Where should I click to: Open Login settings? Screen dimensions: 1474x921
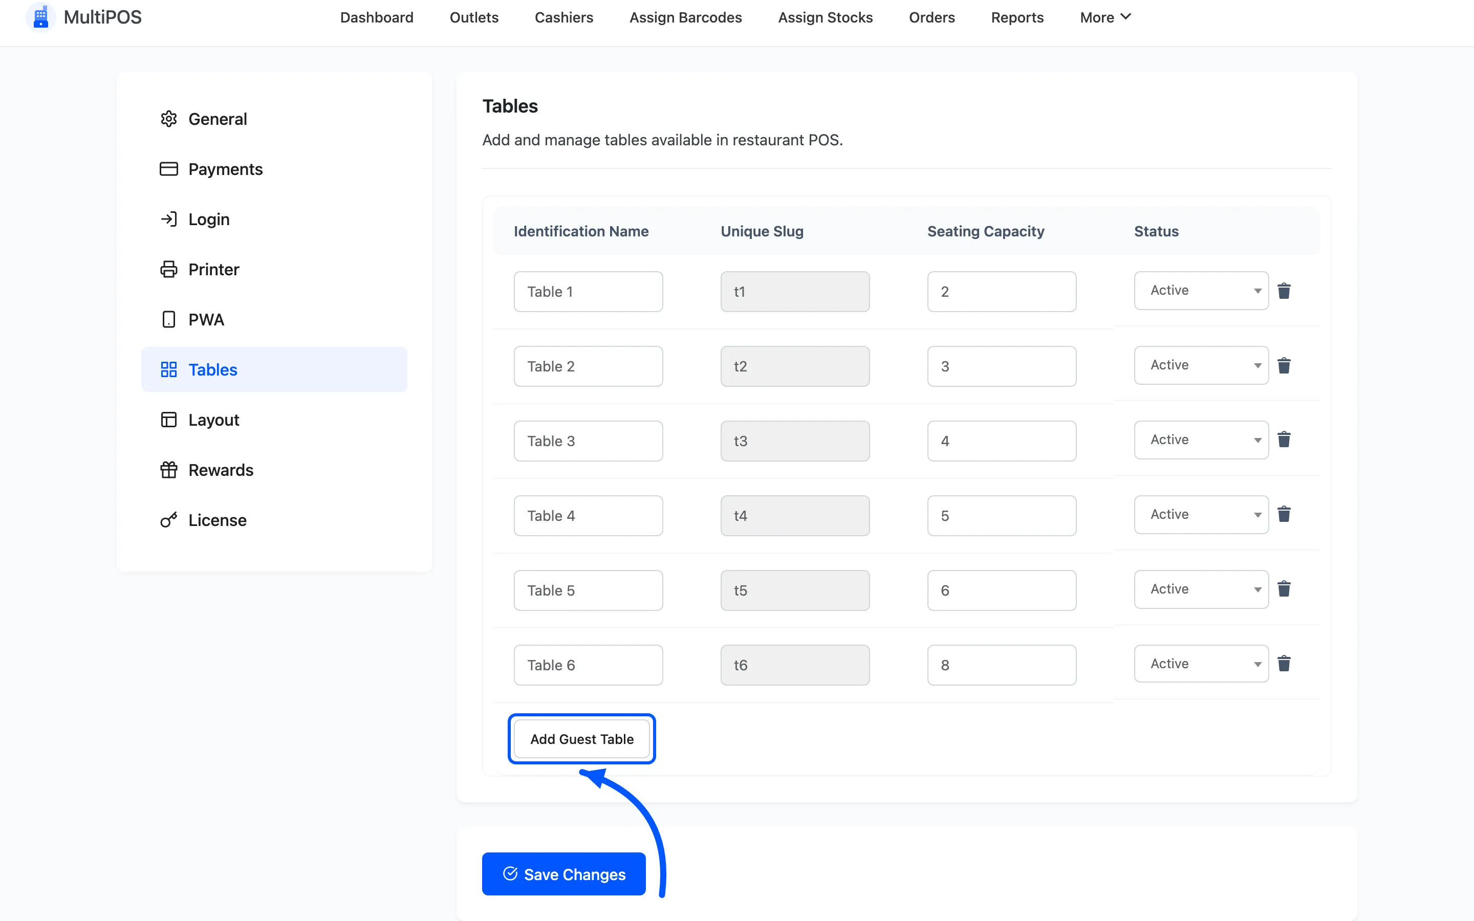pyautogui.click(x=274, y=220)
